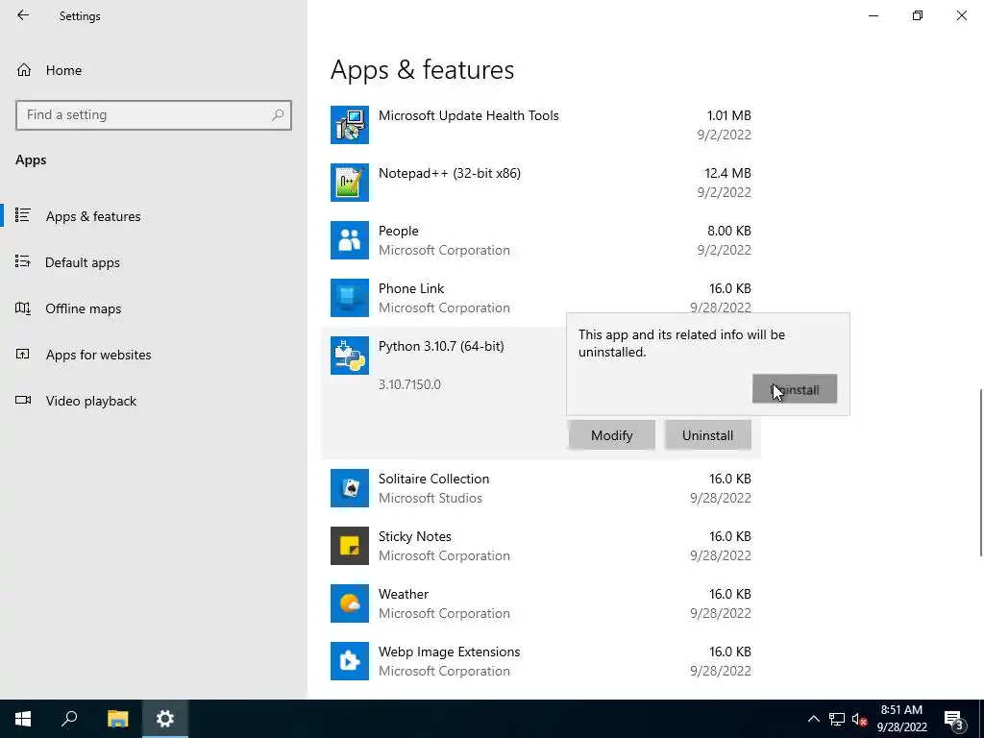
Task: Select the Phone Link entry
Action: point(541,298)
